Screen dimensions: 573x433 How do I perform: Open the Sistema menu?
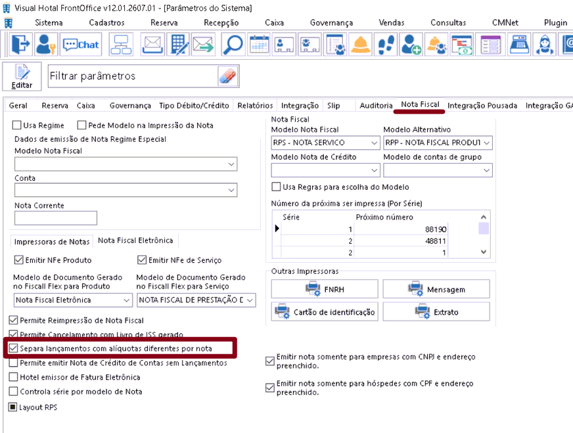(x=49, y=22)
